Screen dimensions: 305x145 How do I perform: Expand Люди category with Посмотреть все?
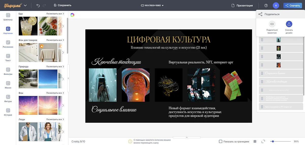tap(55, 119)
